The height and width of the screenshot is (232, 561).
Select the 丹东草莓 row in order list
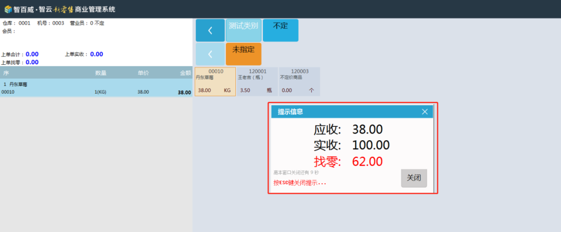click(x=96, y=88)
